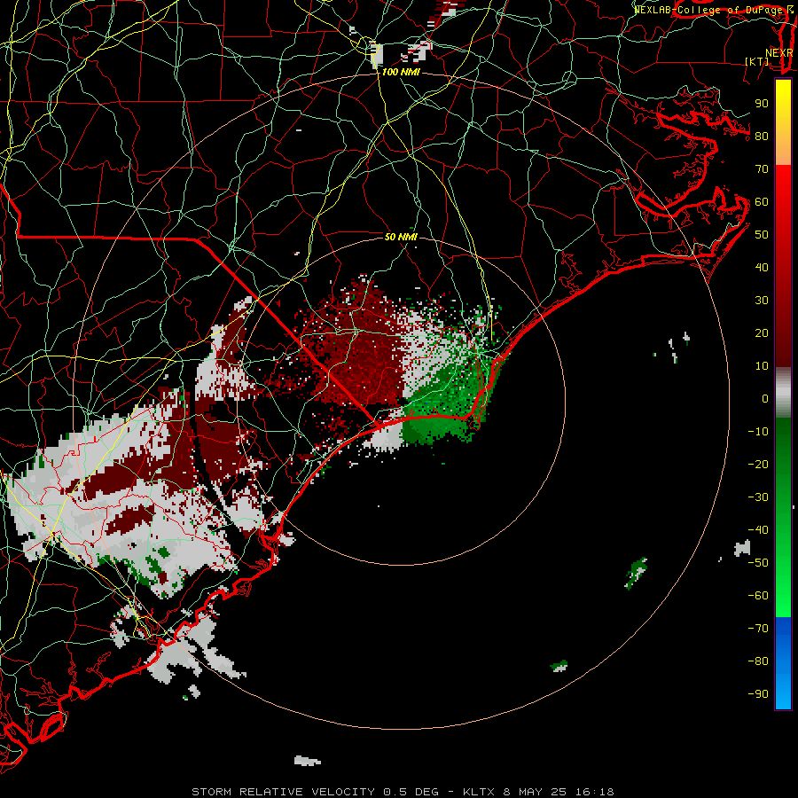Pick the blue segment at color bar bottom

[x=783, y=663]
